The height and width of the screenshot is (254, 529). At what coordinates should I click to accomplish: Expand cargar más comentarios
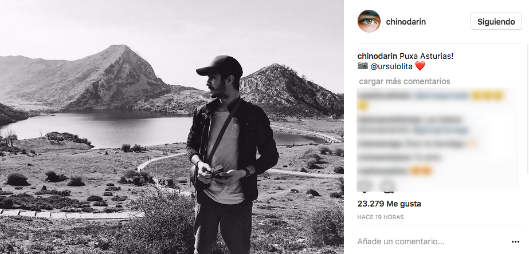(405, 81)
